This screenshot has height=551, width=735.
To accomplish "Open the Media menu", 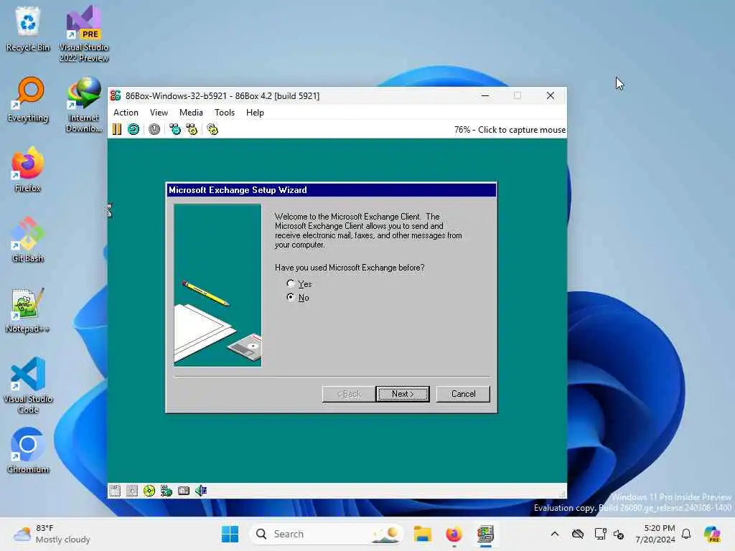I will point(191,113).
